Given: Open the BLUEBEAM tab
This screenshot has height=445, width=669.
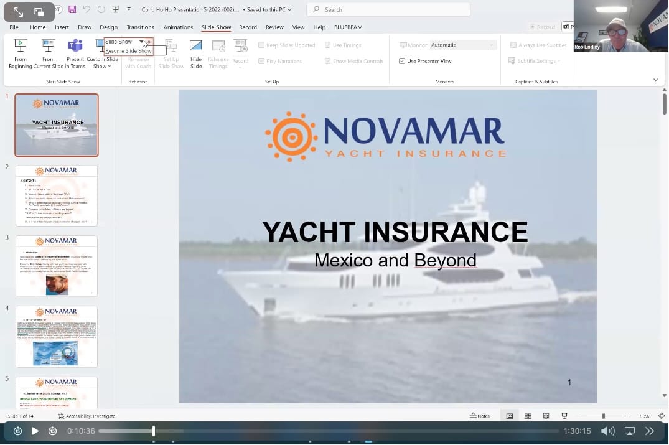Looking at the screenshot, I should pyautogui.click(x=348, y=27).
